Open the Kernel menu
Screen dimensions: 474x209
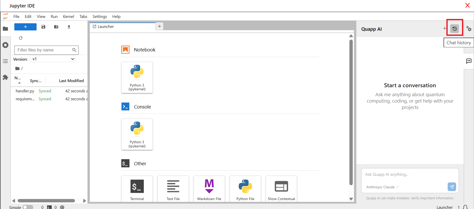(x=68, y=16)
